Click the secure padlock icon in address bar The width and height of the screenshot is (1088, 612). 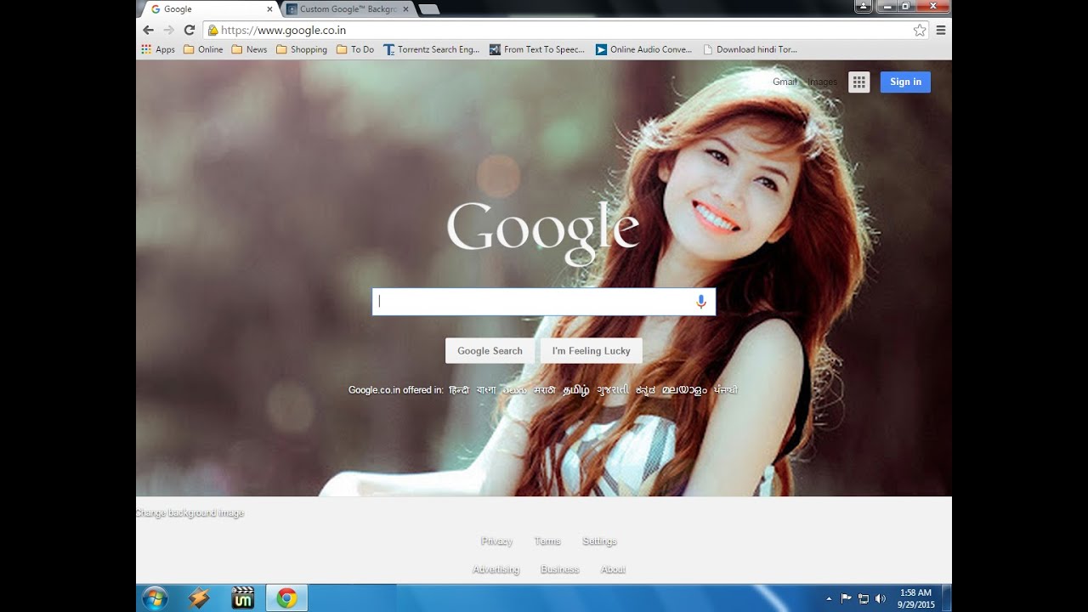coord(212,30)
